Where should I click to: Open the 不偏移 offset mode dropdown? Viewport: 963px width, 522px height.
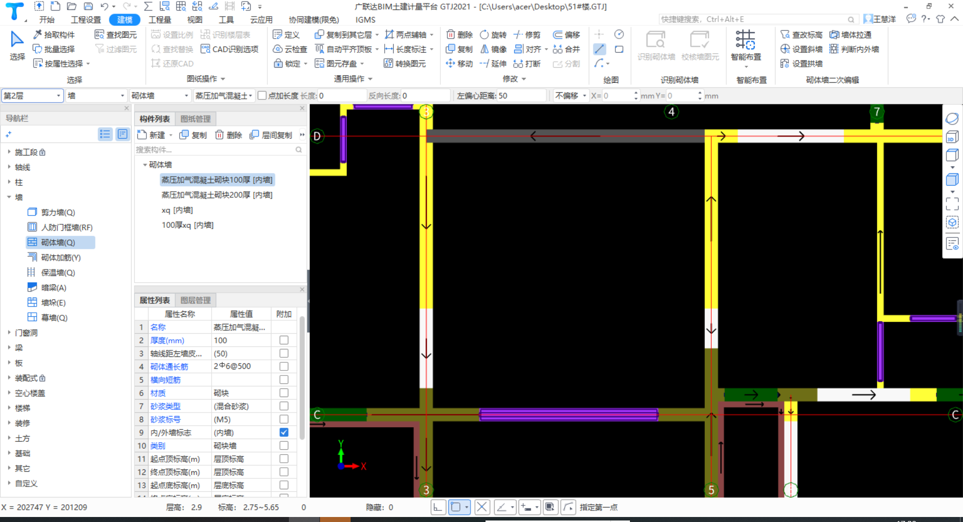coord(571,95)
